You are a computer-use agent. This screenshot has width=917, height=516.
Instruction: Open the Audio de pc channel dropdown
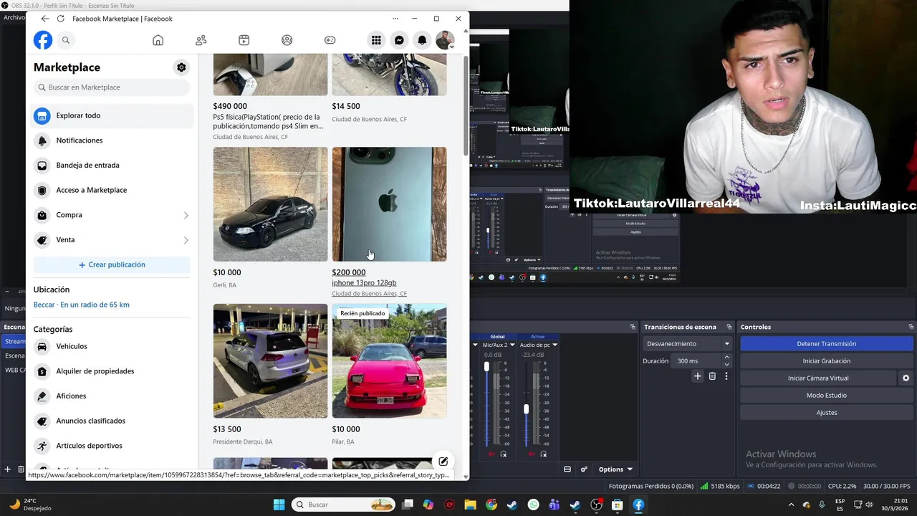click(x=554, y=345)
